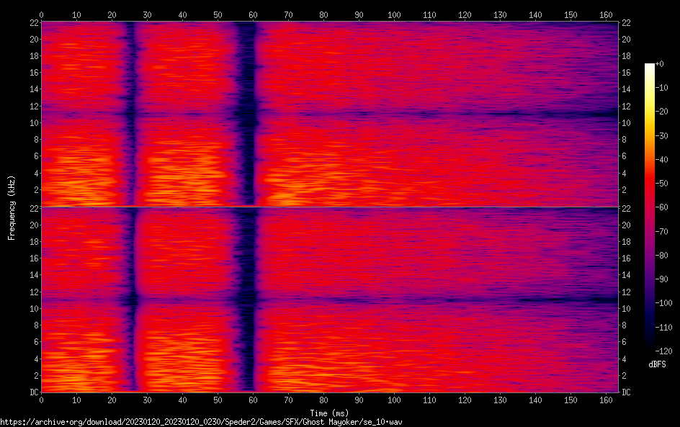Click the Time (ms) axis title

tap(329, 413)
